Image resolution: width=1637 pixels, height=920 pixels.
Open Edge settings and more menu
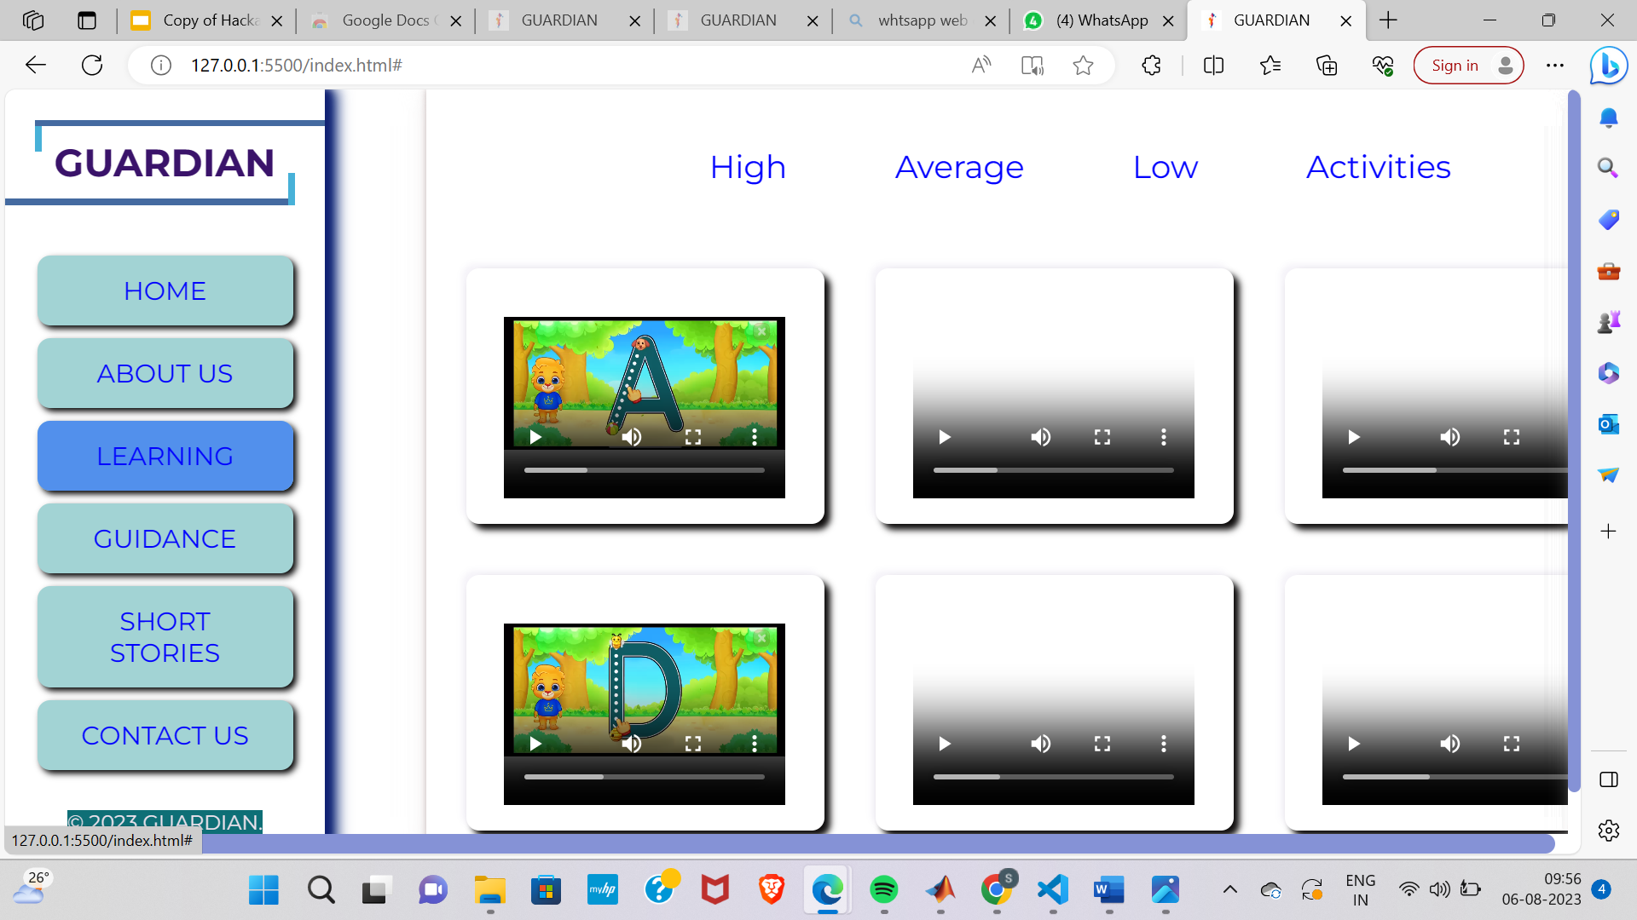pos(1555,66)
